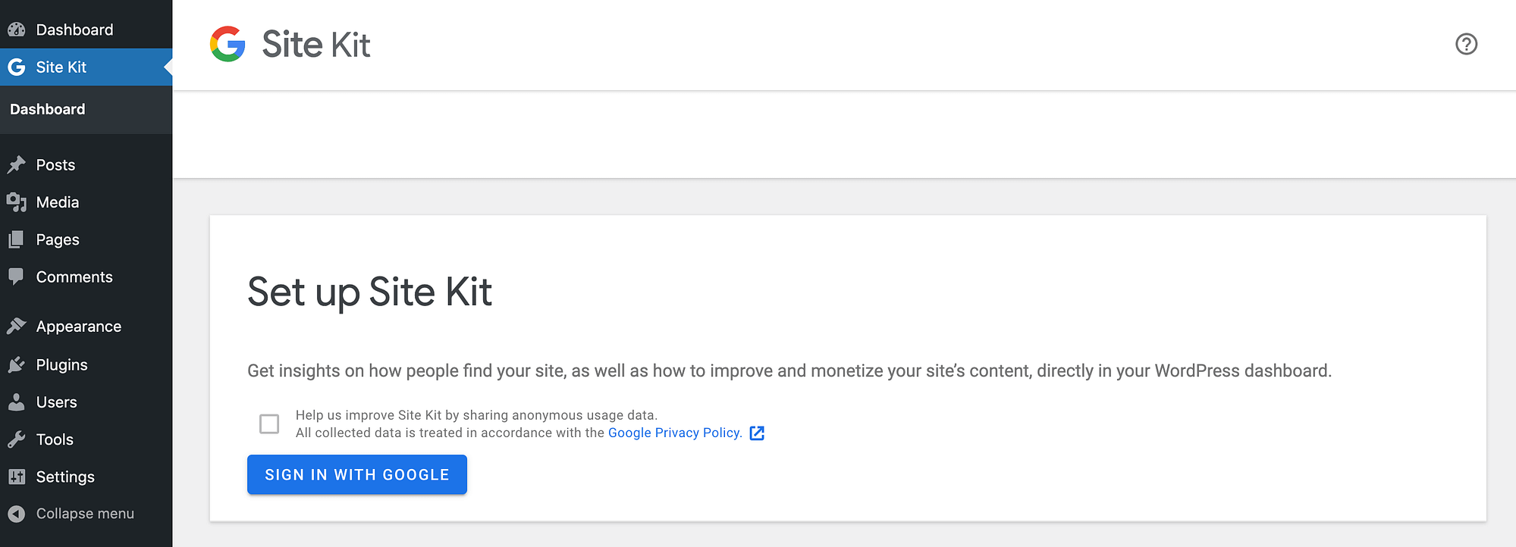Click the Google logo in Site Kit header
1516x547 pixels.
point(228,44)
